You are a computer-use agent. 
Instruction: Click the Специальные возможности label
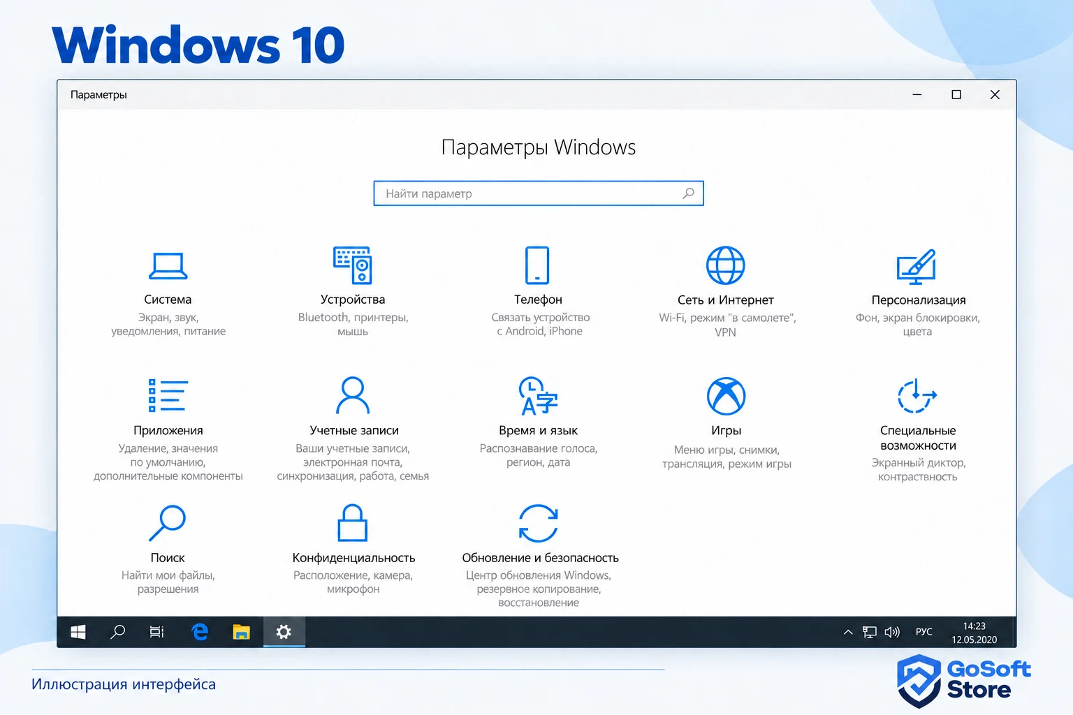pos(918,438)
